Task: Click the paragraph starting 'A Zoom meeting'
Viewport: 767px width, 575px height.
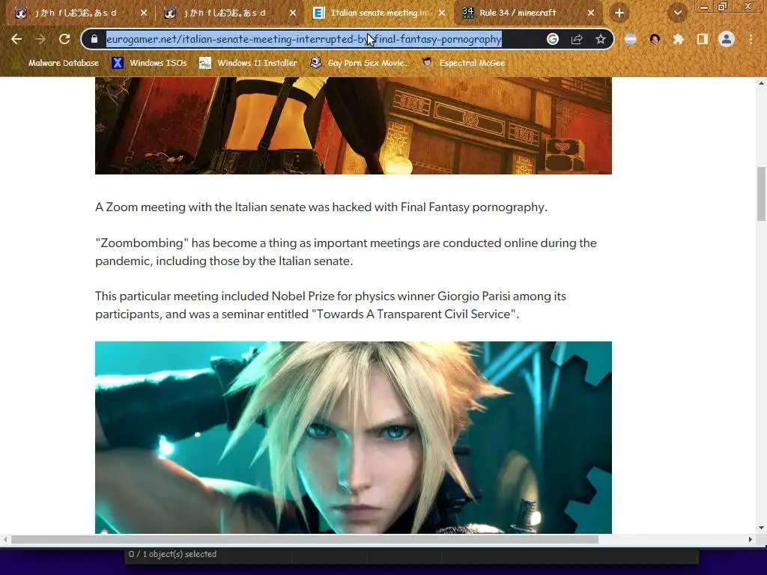Action: coord(321,207)
